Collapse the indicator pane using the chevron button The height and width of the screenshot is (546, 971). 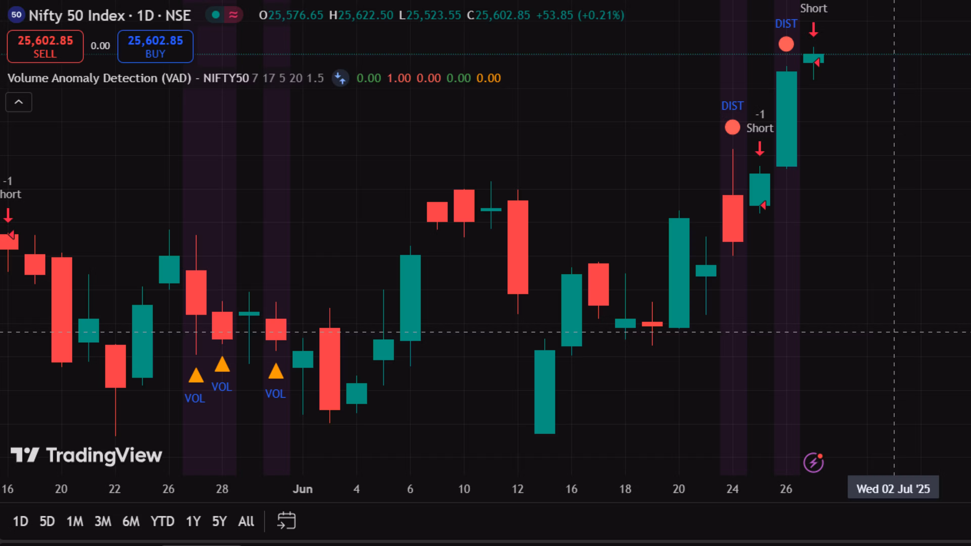[18, 102]
